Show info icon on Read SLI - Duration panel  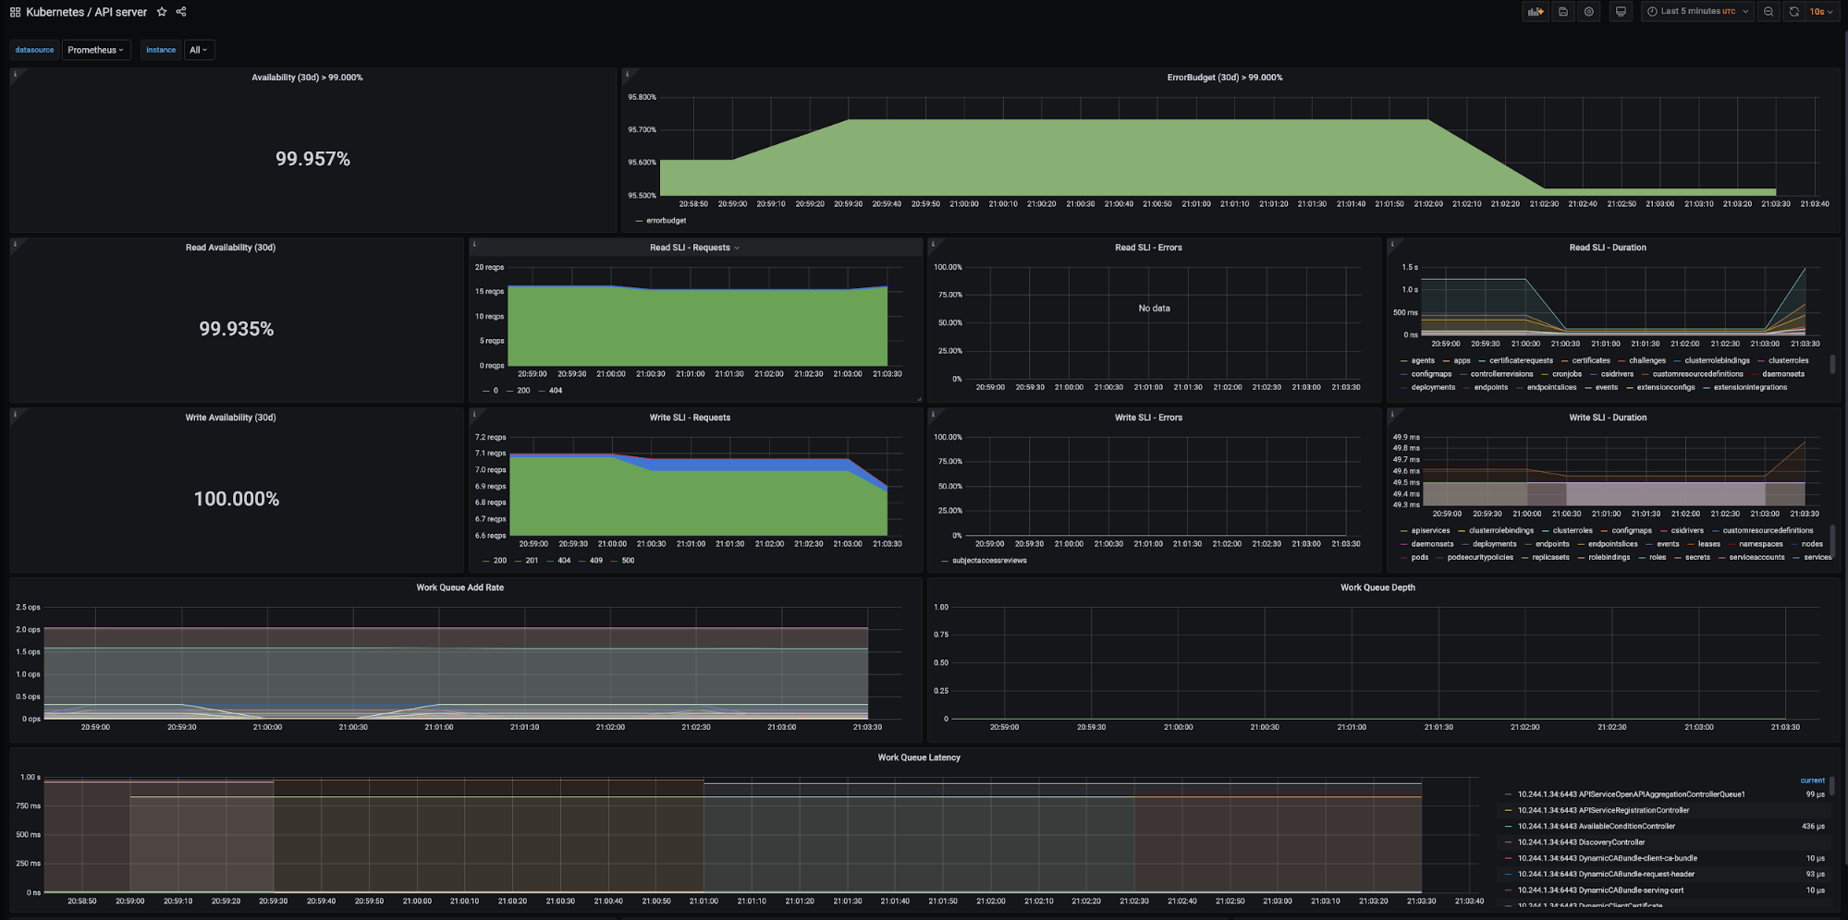click(x=1392, y=244)
